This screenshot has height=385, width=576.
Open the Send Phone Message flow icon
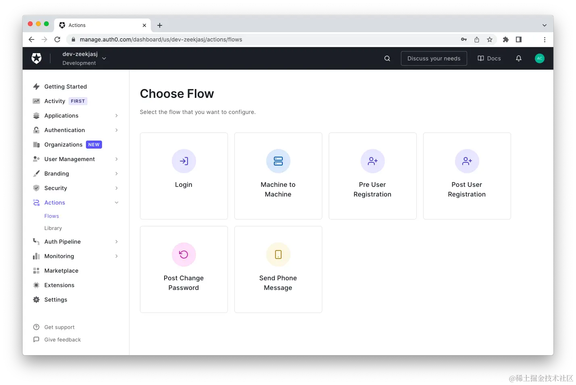pyautogui.click(x=278, y=254)
